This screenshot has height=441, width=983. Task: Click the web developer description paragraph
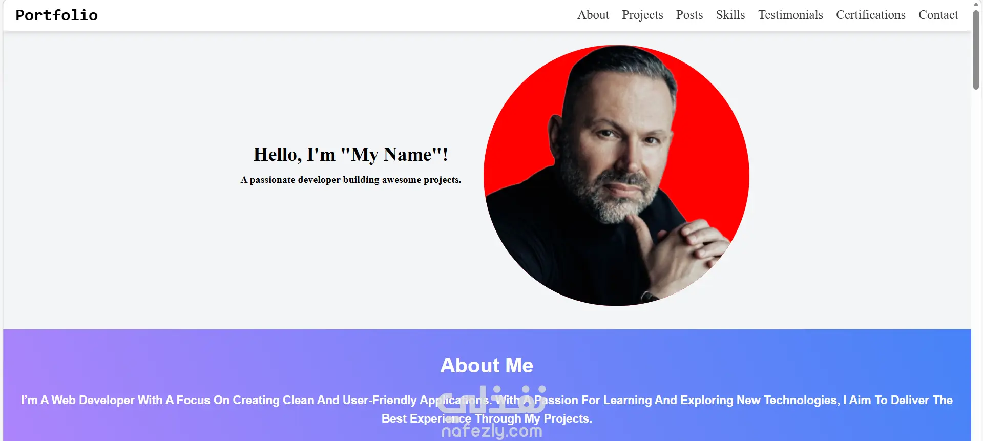tap(487, 409)
